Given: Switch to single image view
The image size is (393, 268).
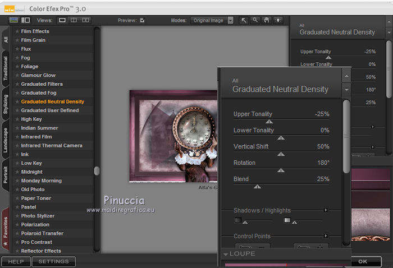Looking at the screenshot, I should coord(62,20).
